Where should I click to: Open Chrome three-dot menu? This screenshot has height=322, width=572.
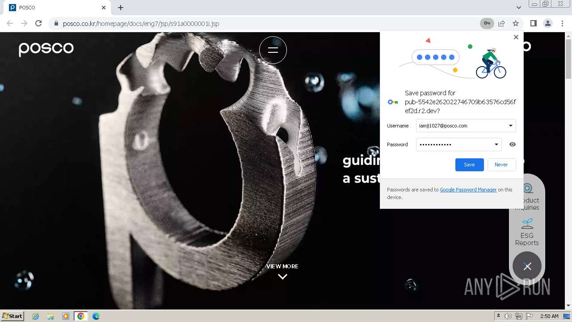point(562,23)
